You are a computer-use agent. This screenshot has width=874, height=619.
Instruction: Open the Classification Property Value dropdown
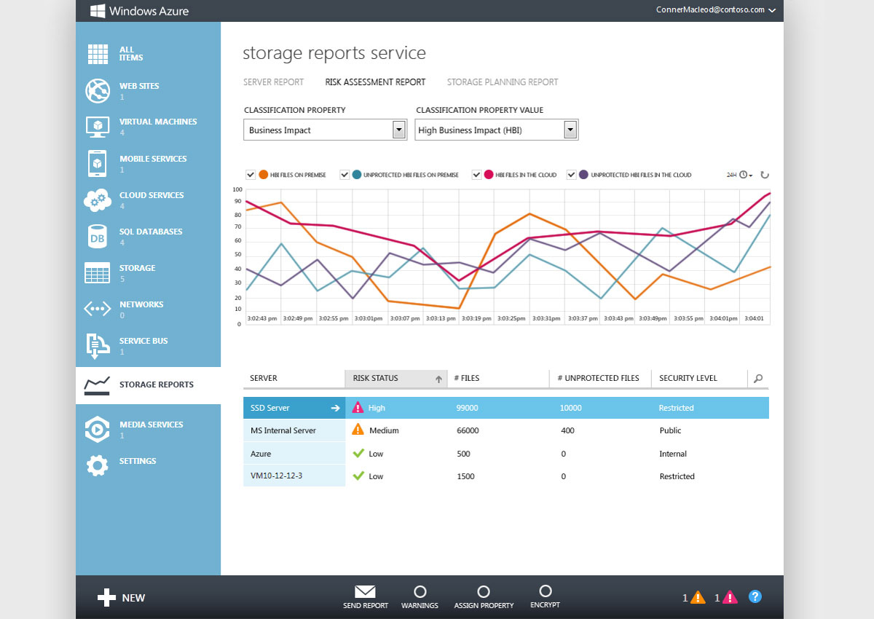click(x=497, y=130)
